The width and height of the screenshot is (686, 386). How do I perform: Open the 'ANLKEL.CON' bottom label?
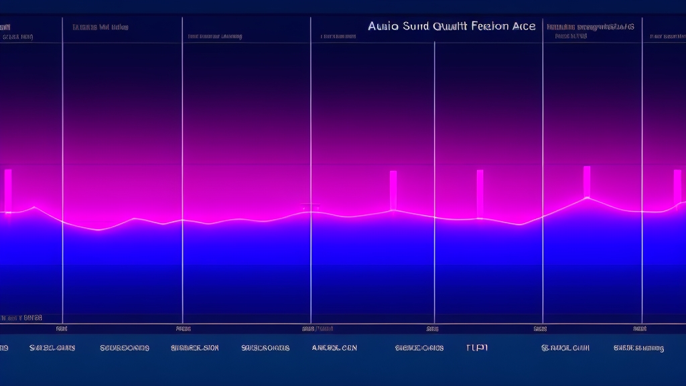tap(334, 348)
